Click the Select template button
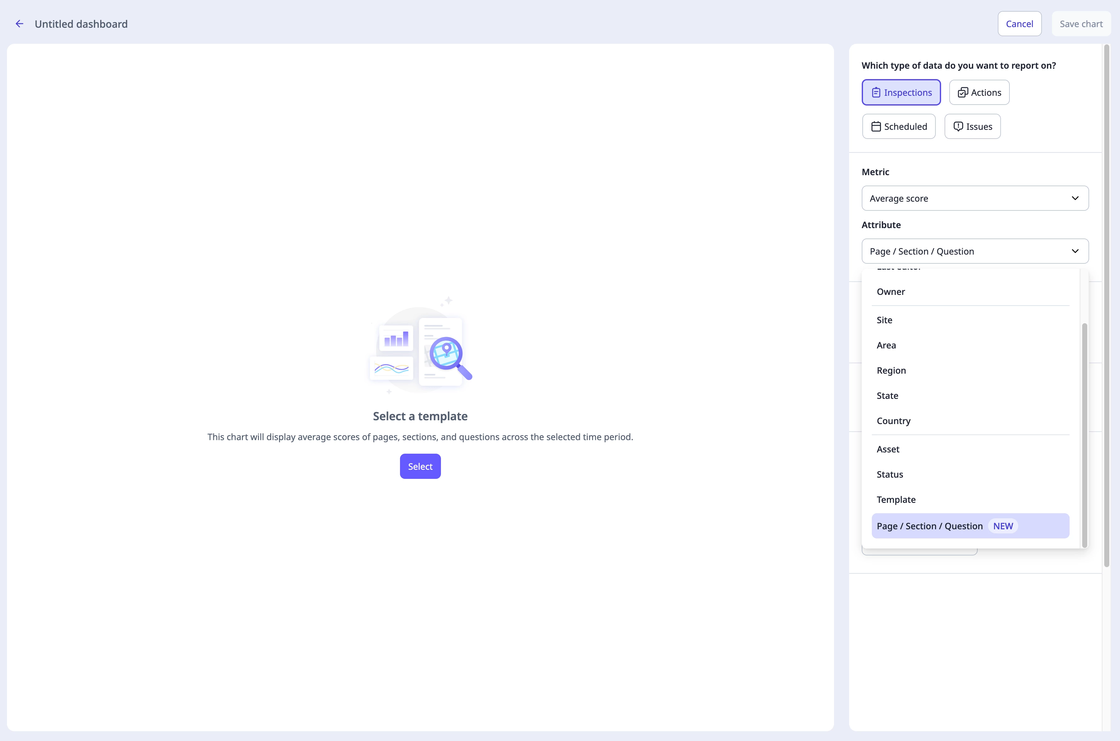The height and width of the screenshot is (741, 1120). pos(420,466)
